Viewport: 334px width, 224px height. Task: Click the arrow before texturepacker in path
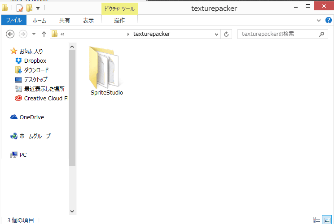click(x=128, y=34)
